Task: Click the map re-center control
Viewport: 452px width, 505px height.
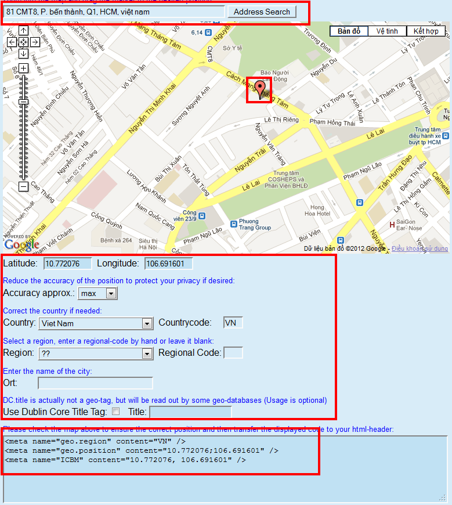Action: point(23,42)
